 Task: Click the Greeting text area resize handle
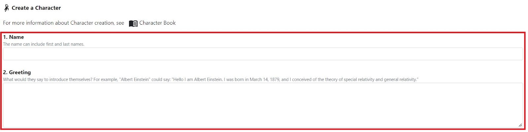[x=520, y=125]
